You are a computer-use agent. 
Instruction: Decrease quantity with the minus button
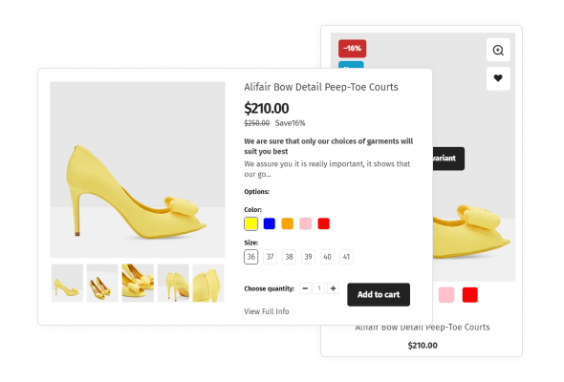tap(305, 288)
